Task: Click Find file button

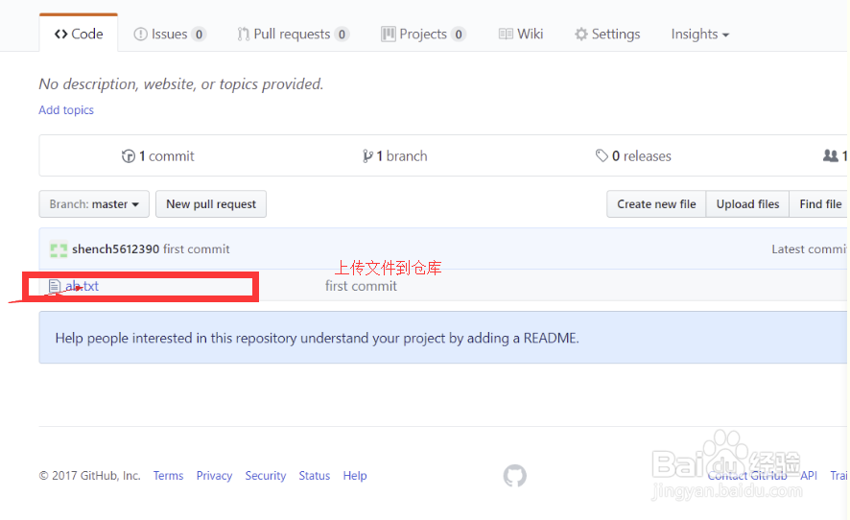Action: coord(819,204)
